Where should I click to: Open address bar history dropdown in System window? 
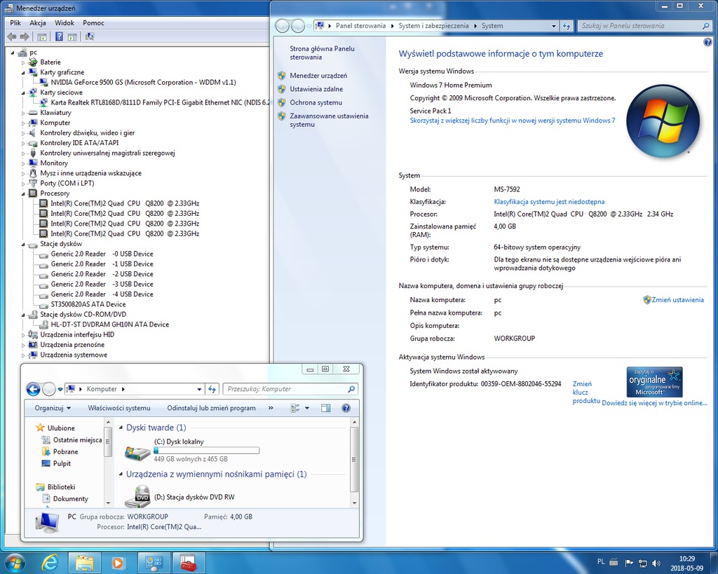[554, 26]
